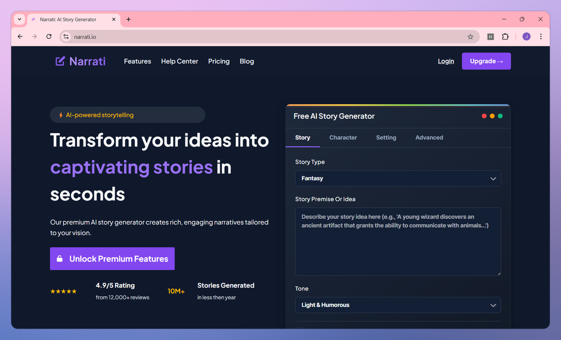Visit the Blog page
Screen dimensions: 561x340
tap(247, 61)
